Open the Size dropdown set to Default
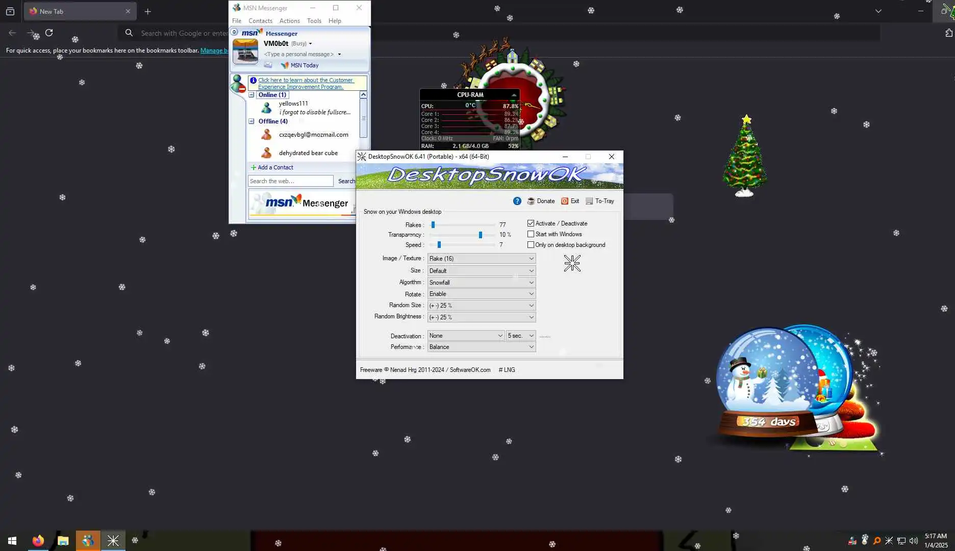 (482, 271)
